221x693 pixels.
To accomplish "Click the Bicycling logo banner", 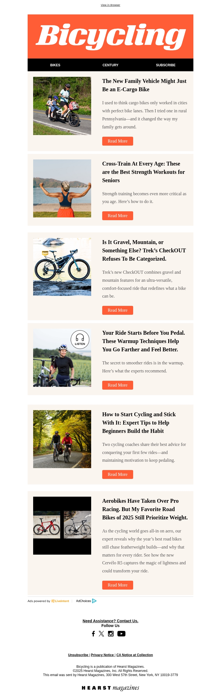I will coord(110,36).
